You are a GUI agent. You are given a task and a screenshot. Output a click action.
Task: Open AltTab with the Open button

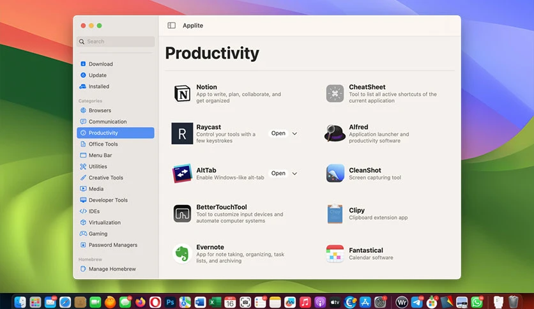tap(278, 173)
